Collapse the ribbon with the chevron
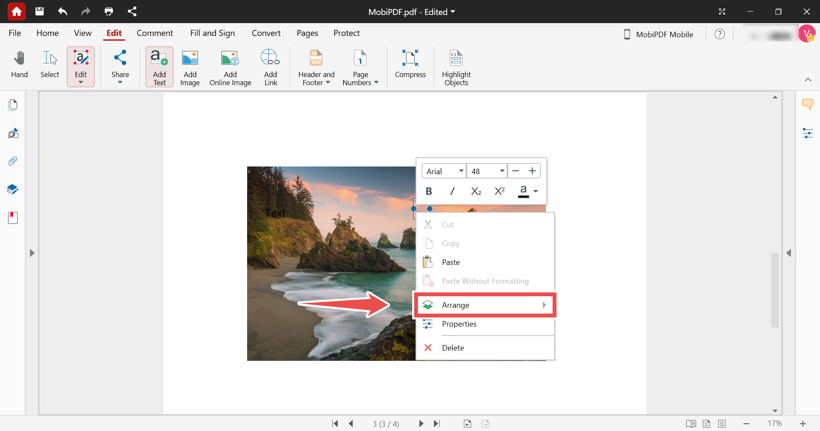 click(x=808, y=80)
